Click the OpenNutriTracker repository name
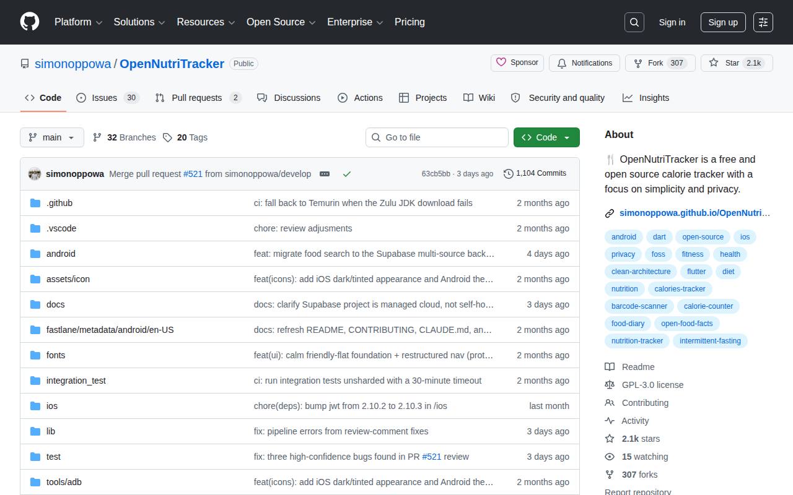This screenshot has height=495, width=793. (172, 64)
